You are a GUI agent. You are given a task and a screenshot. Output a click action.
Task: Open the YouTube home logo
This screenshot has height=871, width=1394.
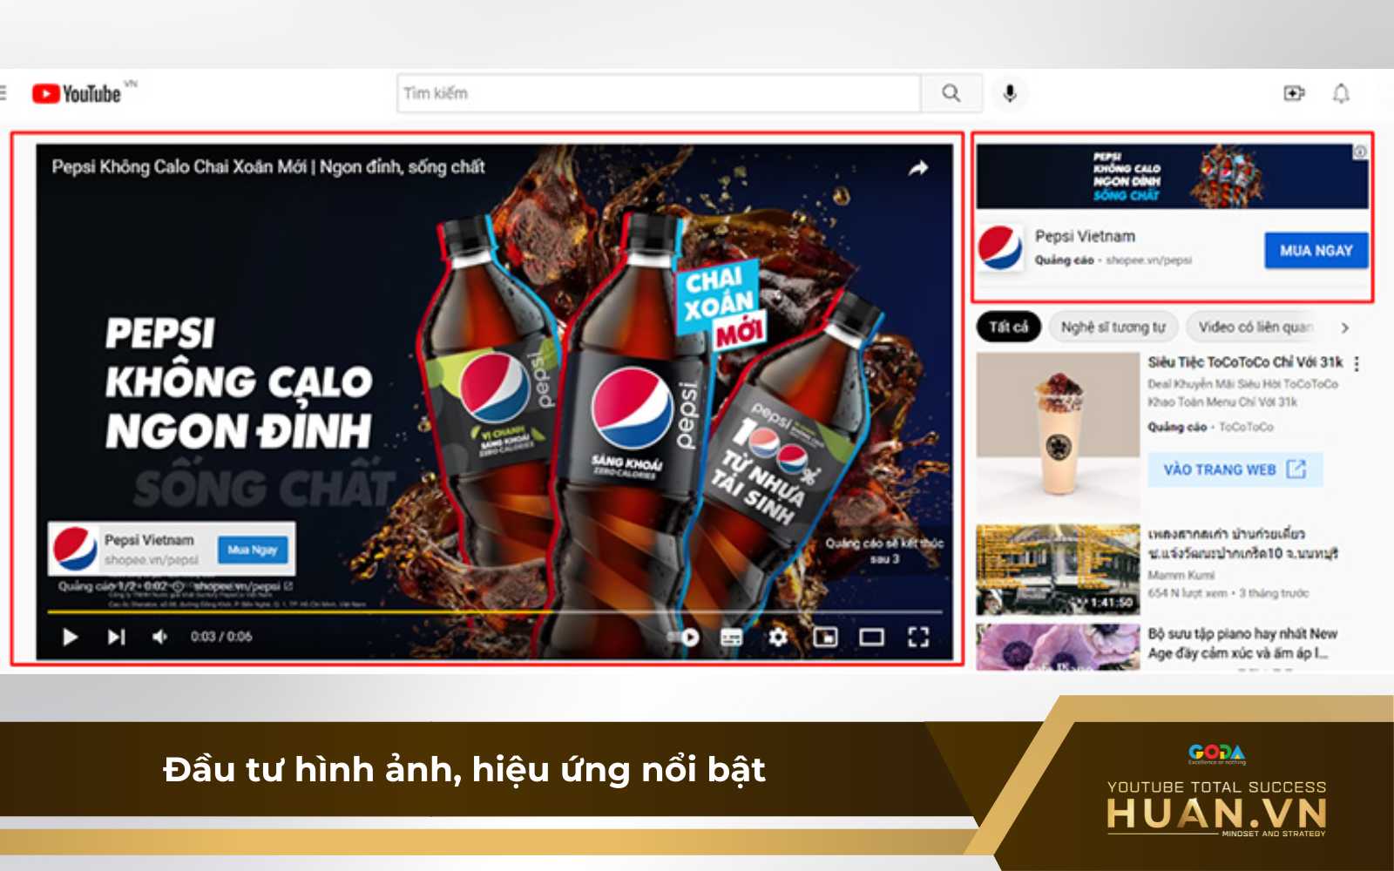pos(77,93)
